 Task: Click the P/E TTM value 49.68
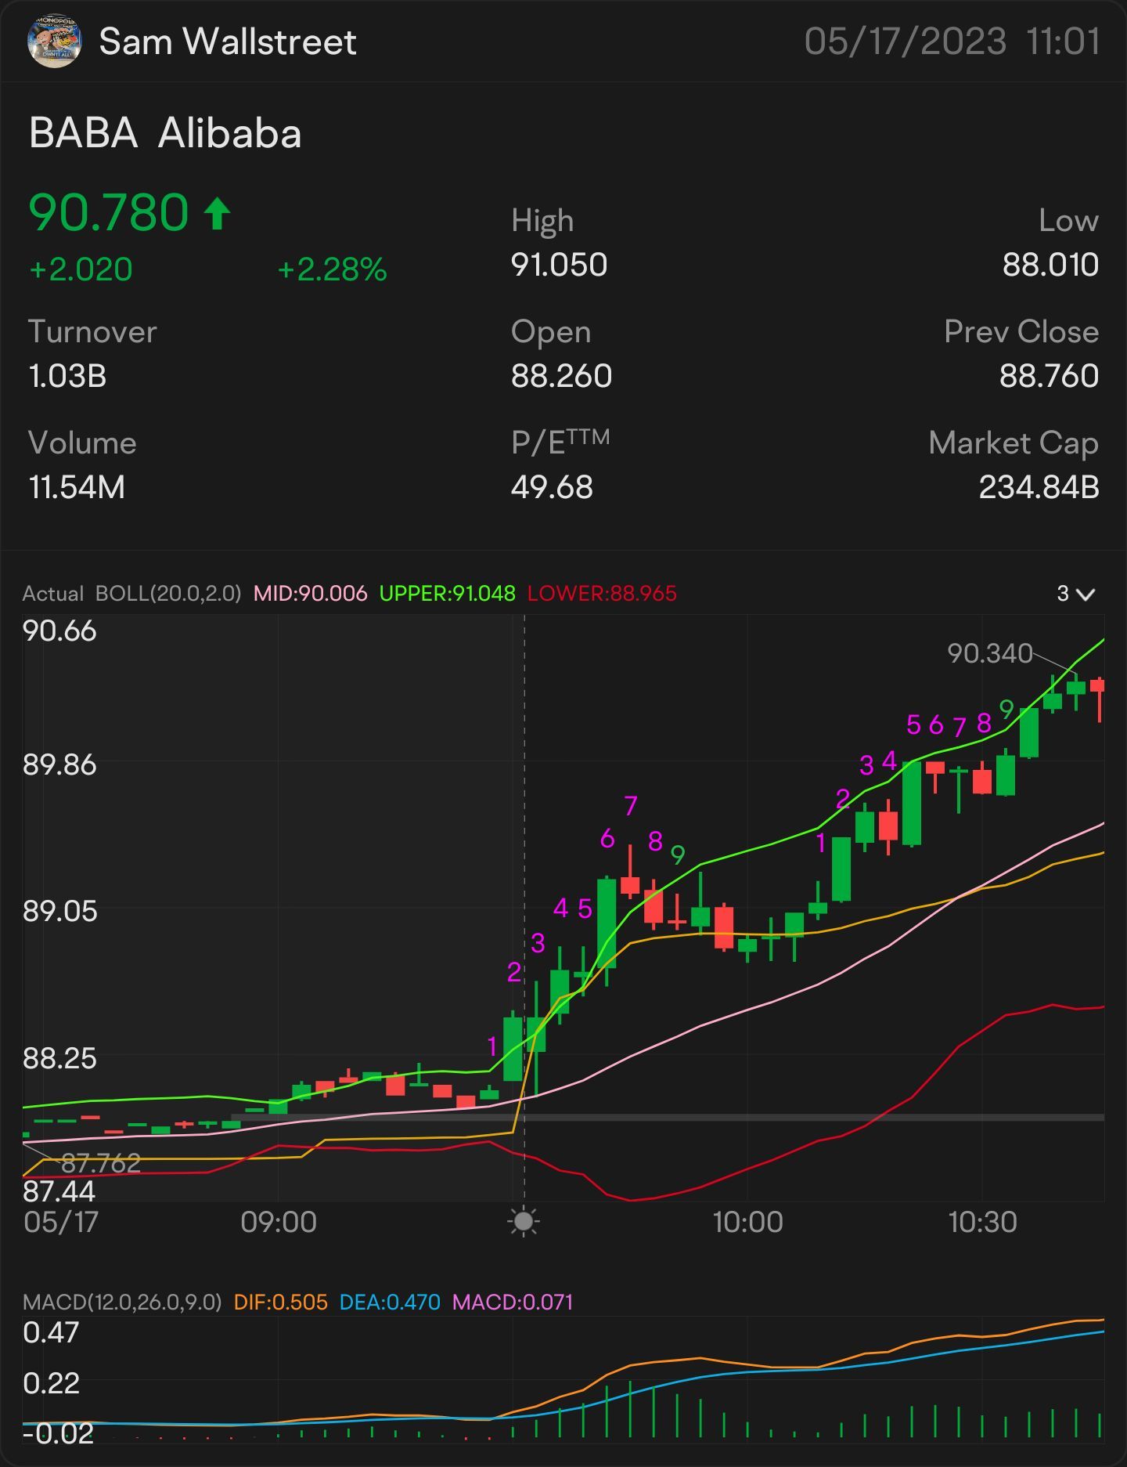(552, 487)
